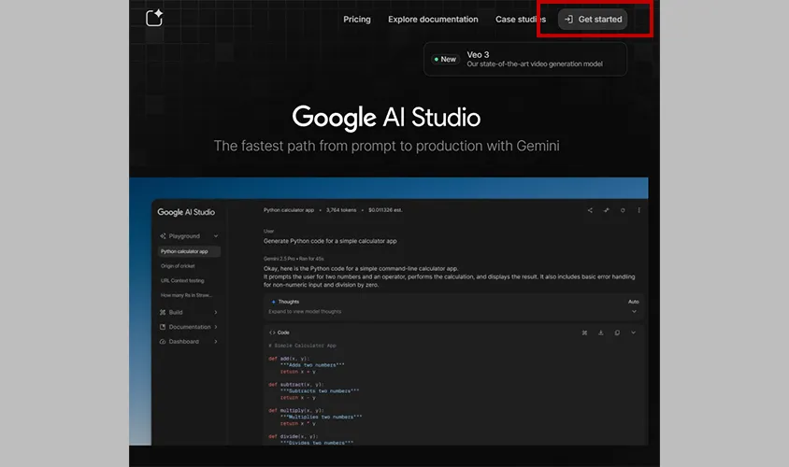
Task: Open the Veo 3 announcement banner
Action: click(x=524, y=59)
